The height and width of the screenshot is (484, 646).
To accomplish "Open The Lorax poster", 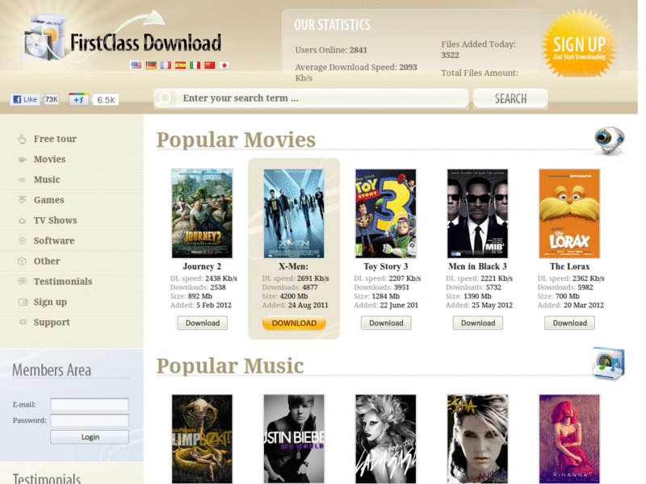I will click(x=569, y=213).
